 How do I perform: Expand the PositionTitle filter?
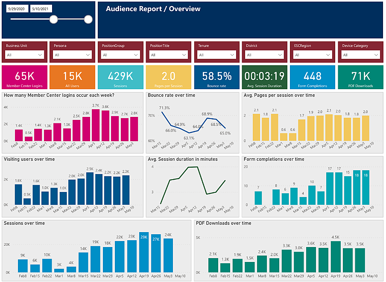click(168, 55)
